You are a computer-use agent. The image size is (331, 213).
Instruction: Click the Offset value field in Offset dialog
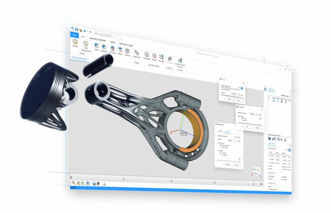[233, 140]
